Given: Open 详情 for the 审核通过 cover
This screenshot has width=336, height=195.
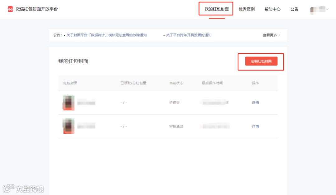Looking at the screenshot, I should tap(255, 126).
